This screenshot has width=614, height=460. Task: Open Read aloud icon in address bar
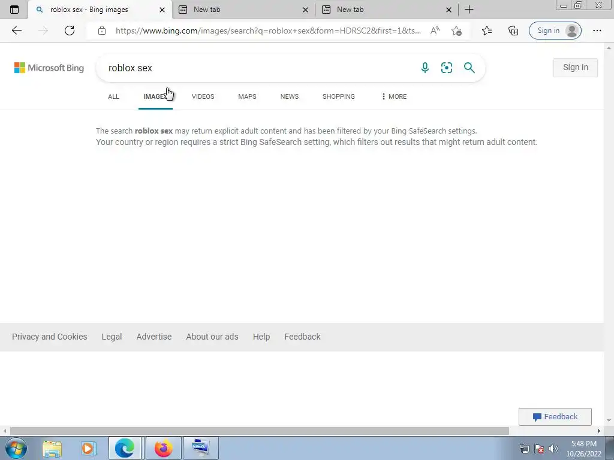[x=435, y=31]
